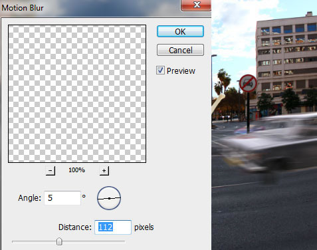The height and width of the screenshot is (250, 317).
Task: Click the 100% zoom level text
Action: point(76,170)
